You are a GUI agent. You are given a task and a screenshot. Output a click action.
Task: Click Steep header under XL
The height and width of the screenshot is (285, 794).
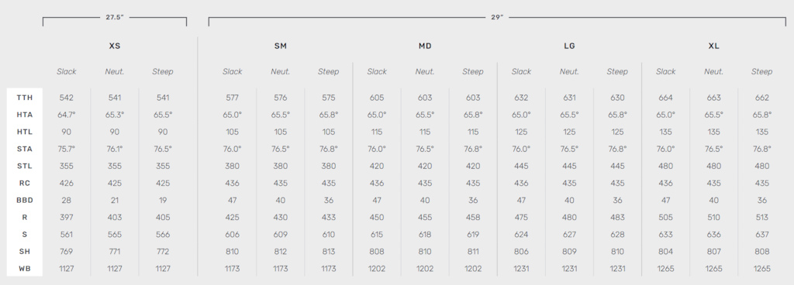coord(761,72)
